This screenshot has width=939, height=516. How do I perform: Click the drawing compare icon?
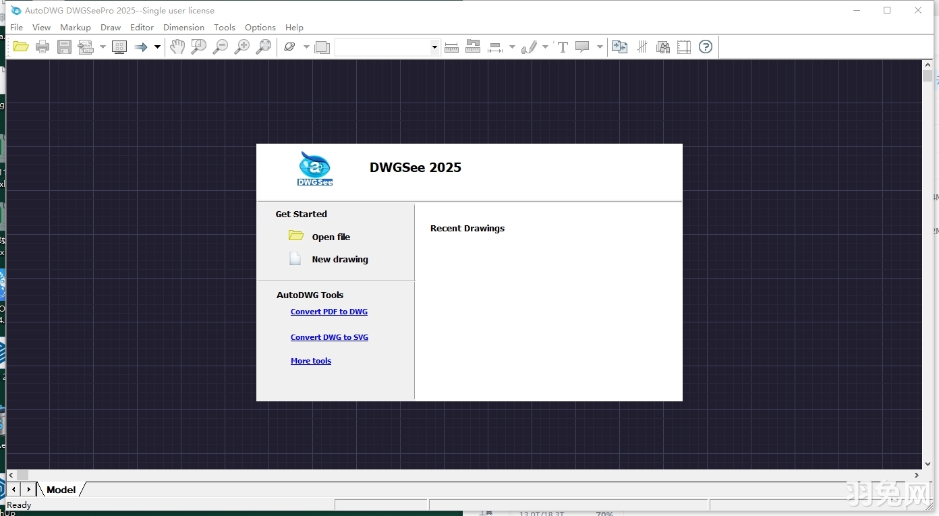(x=619, y=47)
